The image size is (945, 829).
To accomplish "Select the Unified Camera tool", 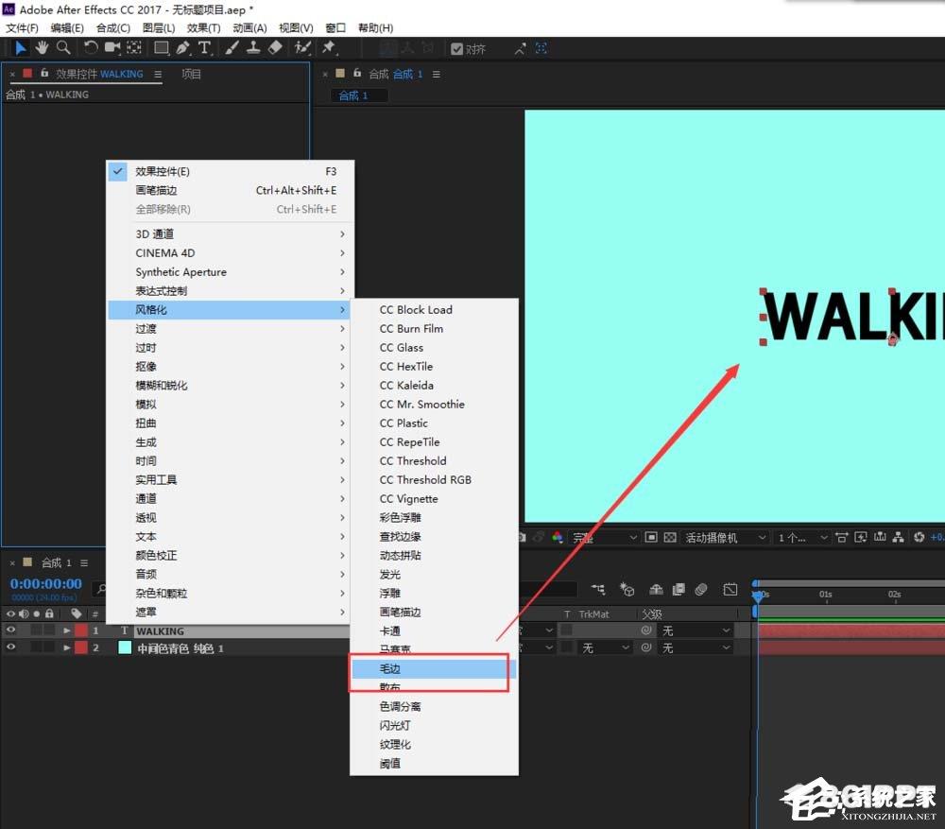I will point(112,47).
